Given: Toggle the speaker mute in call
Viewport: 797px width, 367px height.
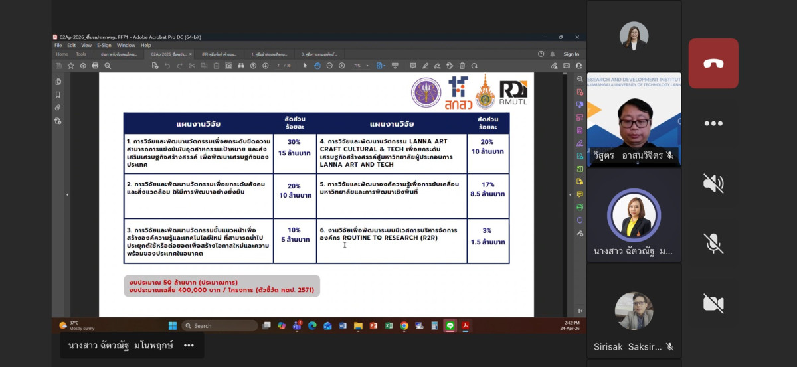Looking at the screenshot, I should [713, 183].
